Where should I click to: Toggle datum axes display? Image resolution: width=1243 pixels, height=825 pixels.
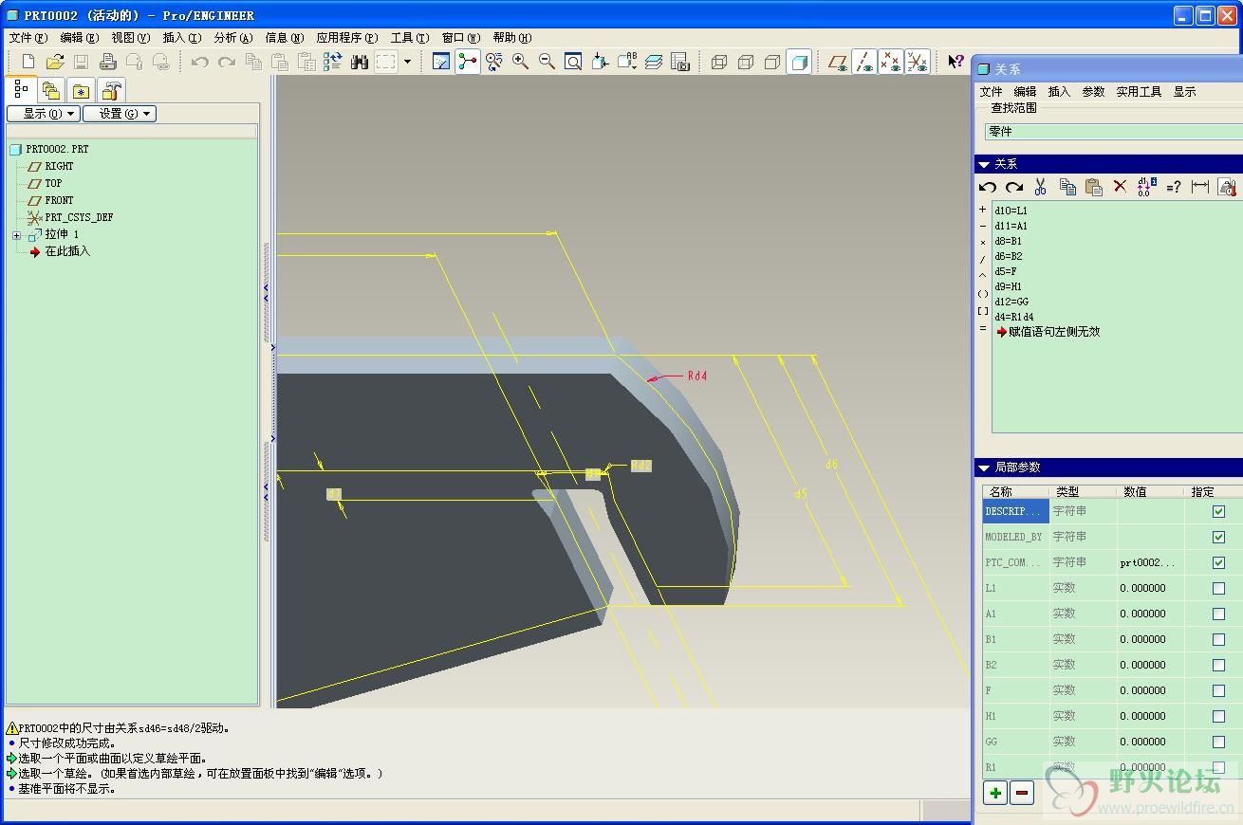coord(864,62)
